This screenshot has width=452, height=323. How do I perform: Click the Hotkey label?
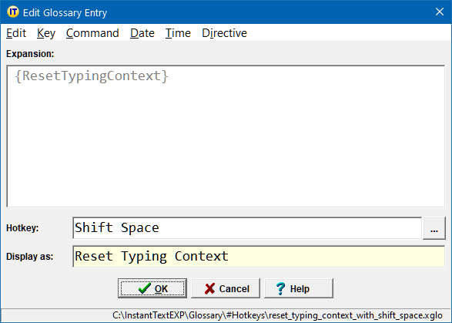click(x=22, y=228)
